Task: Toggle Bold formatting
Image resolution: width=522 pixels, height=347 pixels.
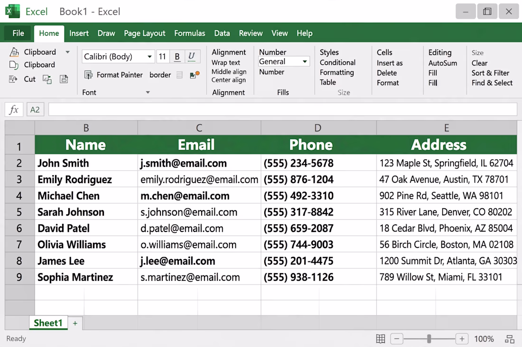Action: click(x=177, y=56)
